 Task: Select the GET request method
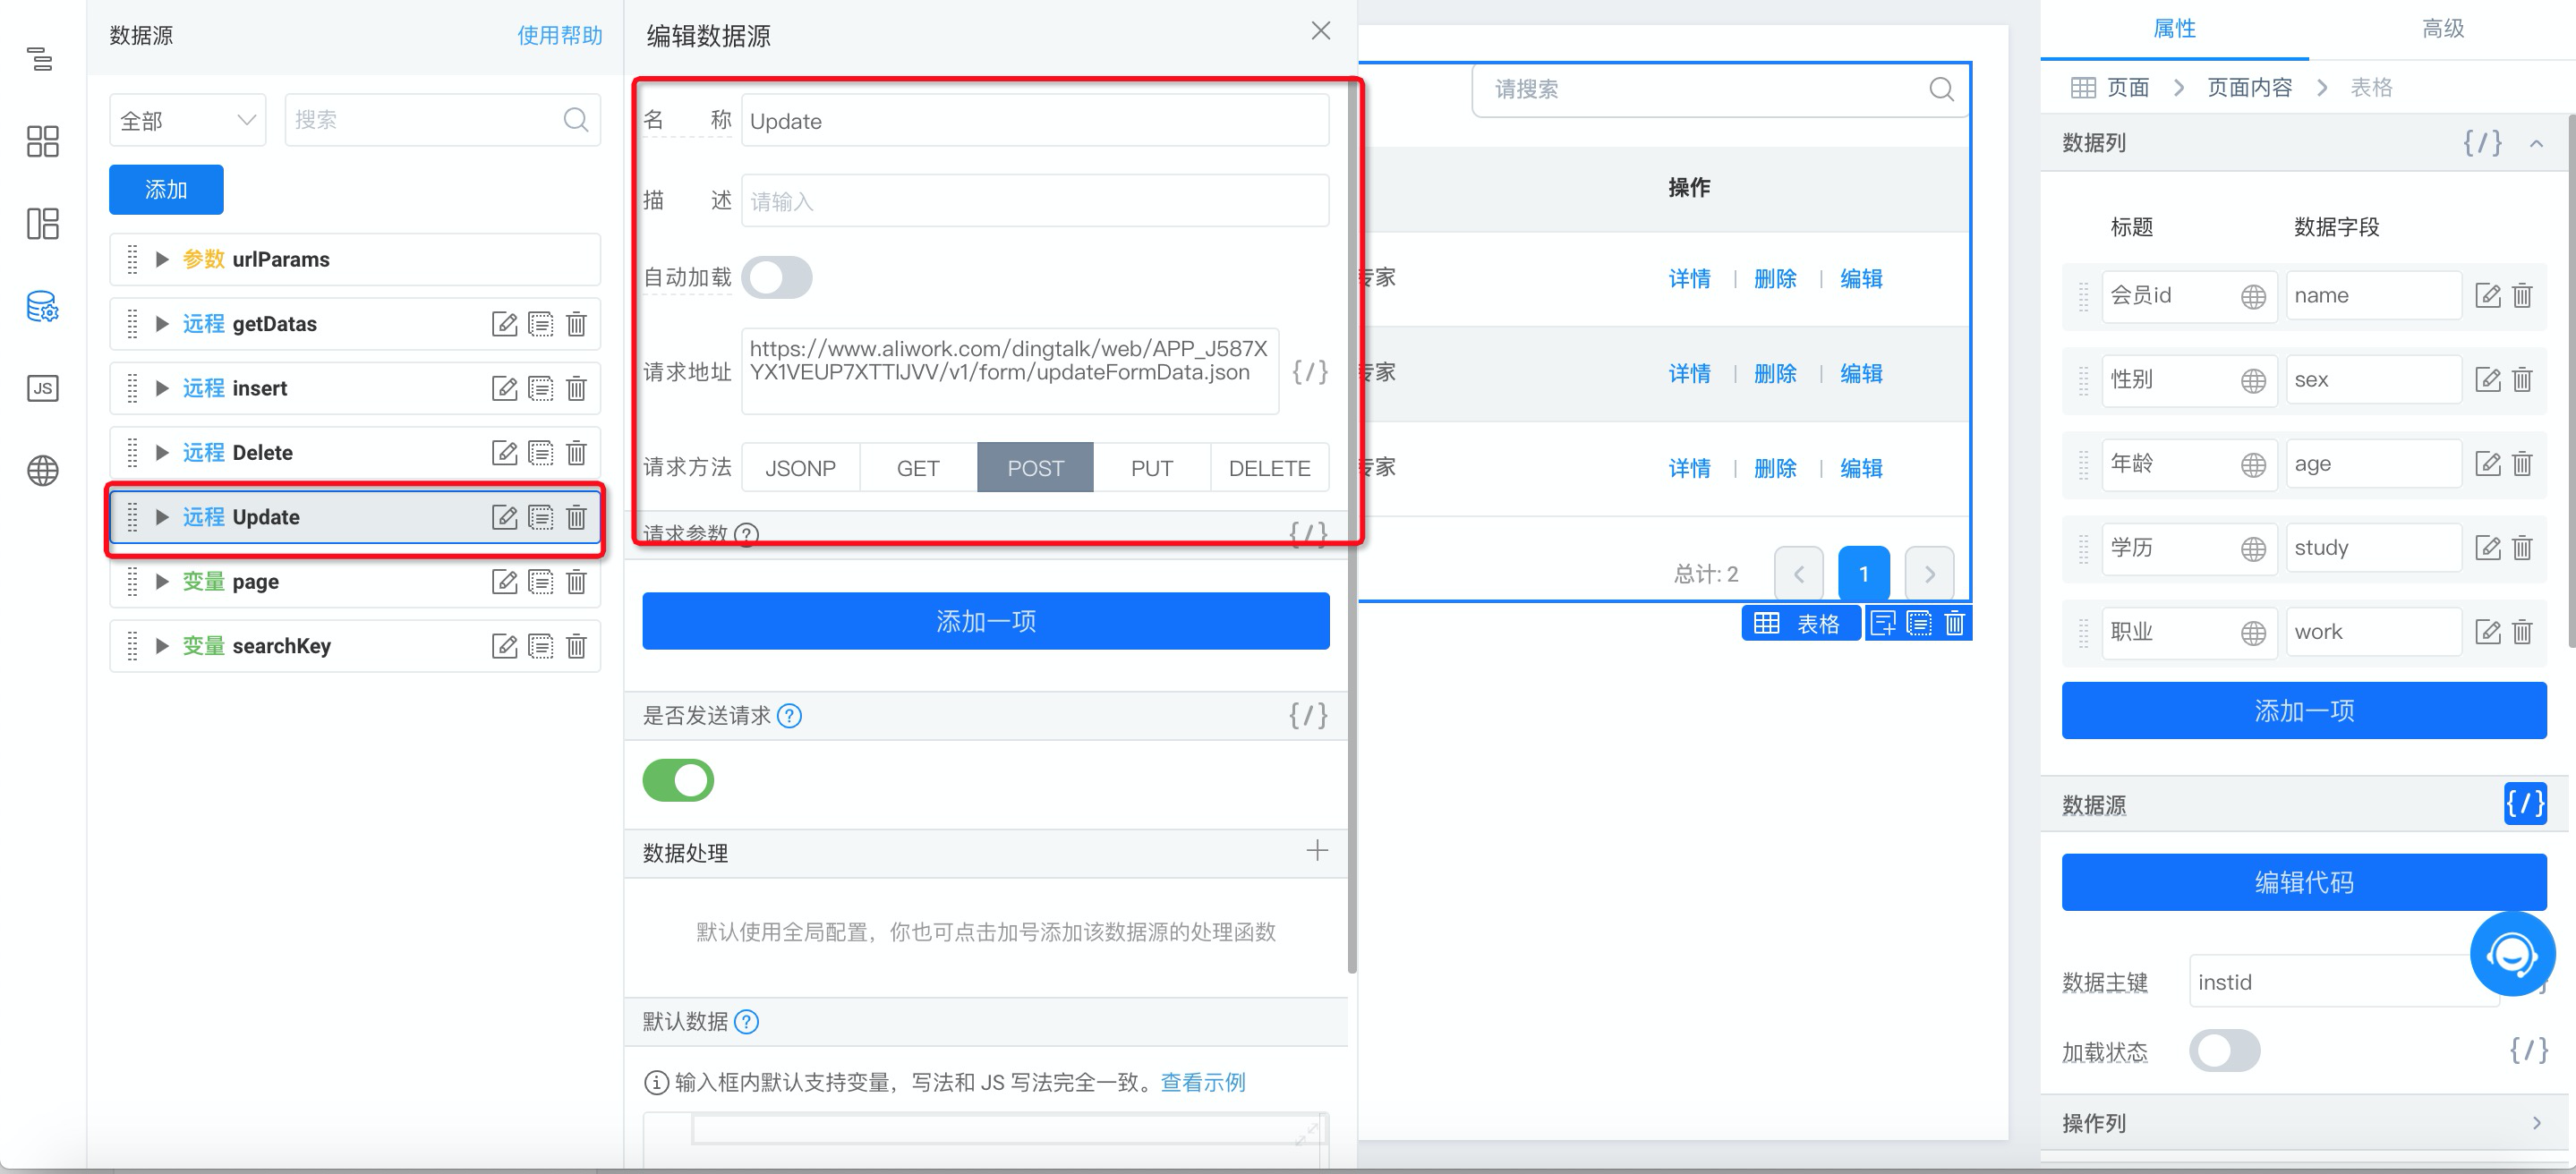(917, 468)
